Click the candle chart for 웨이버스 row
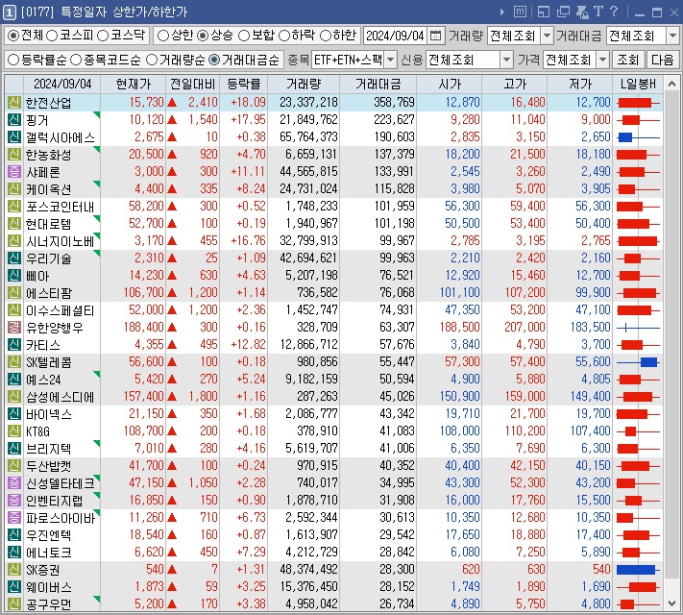This screenshot has height=615, width=683. point(638,587)
